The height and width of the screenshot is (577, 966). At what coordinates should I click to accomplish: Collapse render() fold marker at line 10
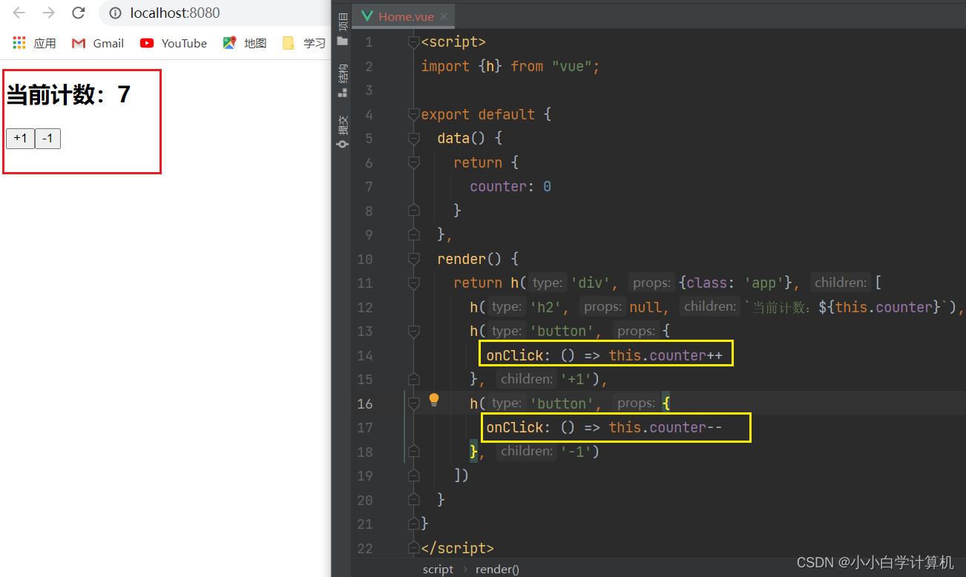(414, 260)
